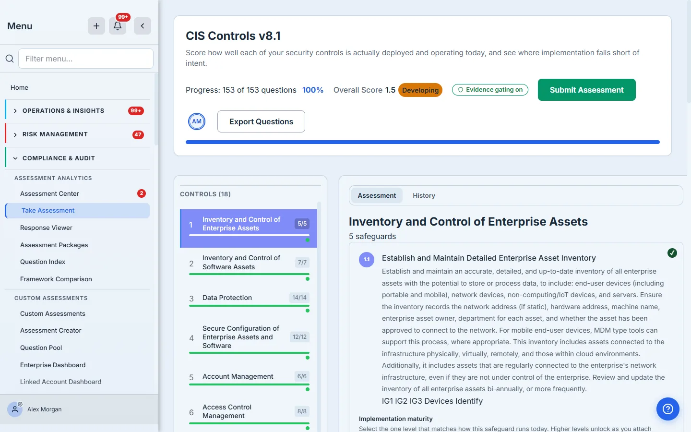Click the Alex Morgan user name
Image resolution: width=691 pixels, height=432 pixels.
45,409
